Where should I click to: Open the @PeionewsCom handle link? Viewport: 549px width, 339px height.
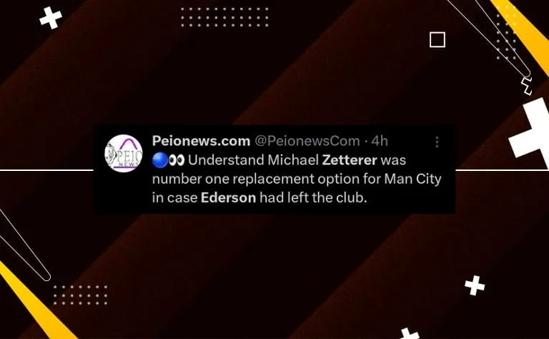pyautogui.click(x=307, y=141)
